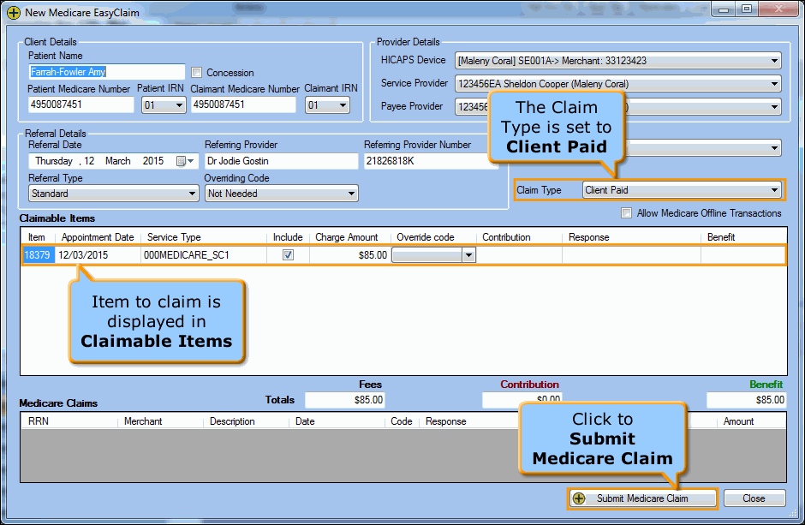This screenshot has width=805, height=525.
Task: Uncheck Include for item 18379
Action: [x=289, y=254]
